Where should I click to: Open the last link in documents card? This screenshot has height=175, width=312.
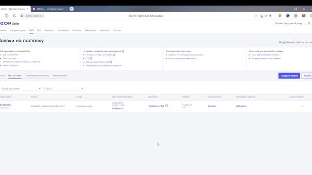tap(103, 66)
